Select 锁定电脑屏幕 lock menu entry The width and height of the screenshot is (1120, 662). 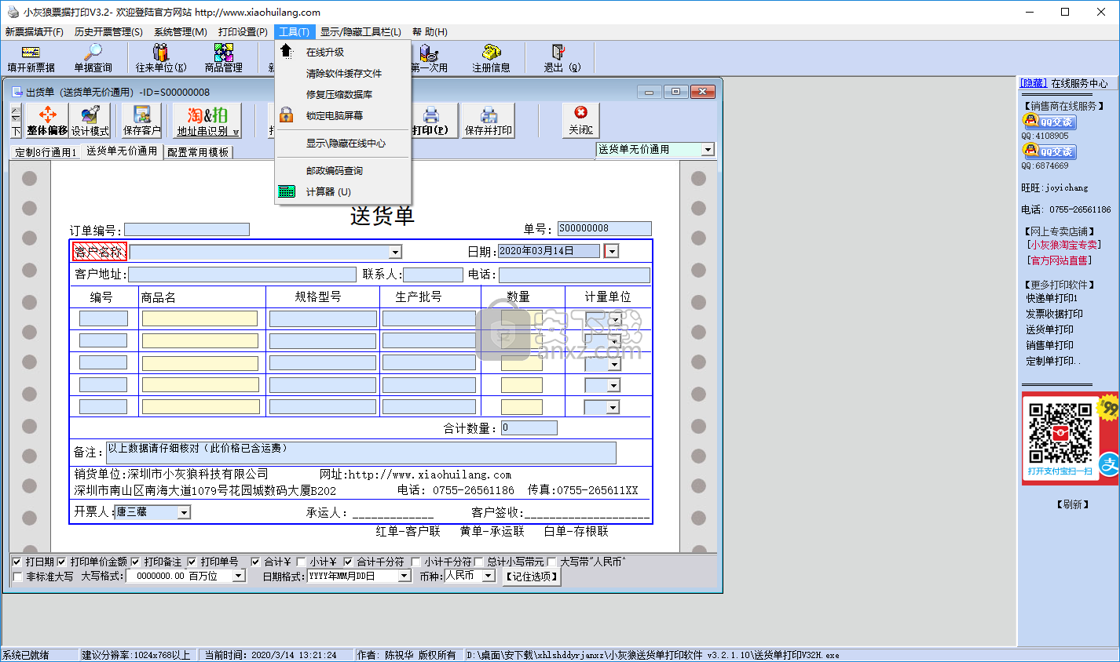(x=342, y=115)
